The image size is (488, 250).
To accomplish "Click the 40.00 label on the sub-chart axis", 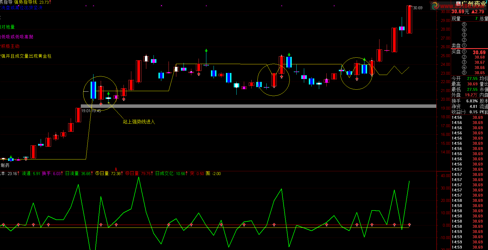I will pos(445,176).
